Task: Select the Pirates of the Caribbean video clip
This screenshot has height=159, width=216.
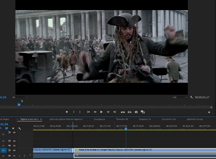Action: pos(145,150)
